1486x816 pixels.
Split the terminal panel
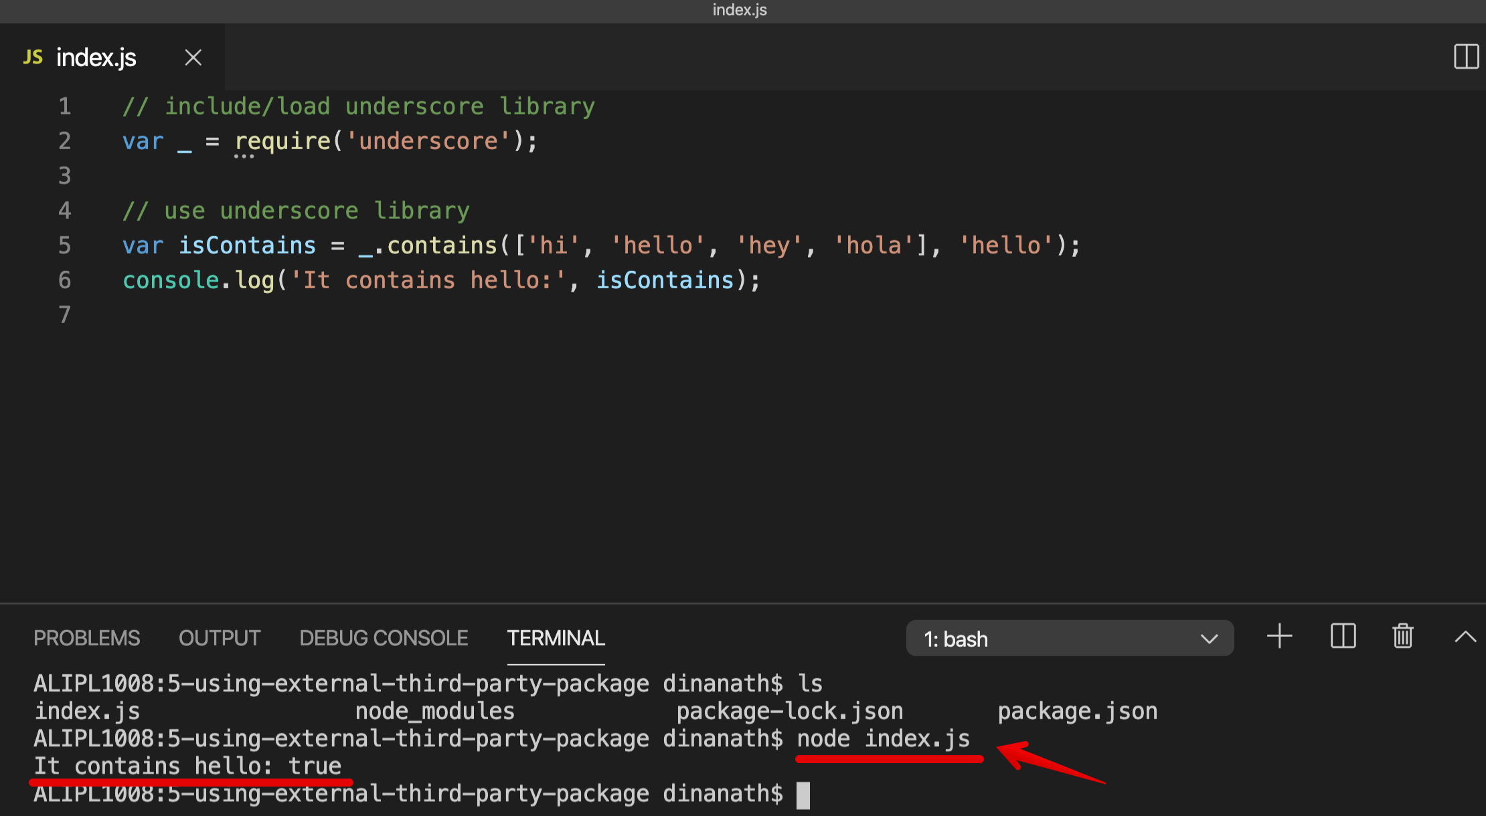[1343, 636]
